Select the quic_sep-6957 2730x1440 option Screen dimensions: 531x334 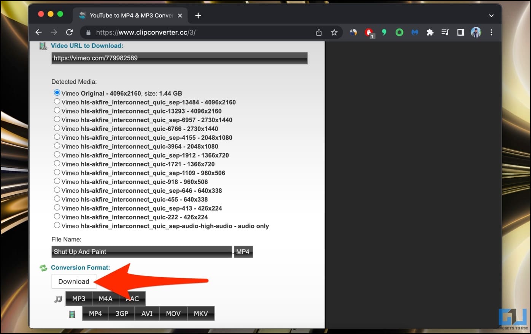tap(57, 119)
